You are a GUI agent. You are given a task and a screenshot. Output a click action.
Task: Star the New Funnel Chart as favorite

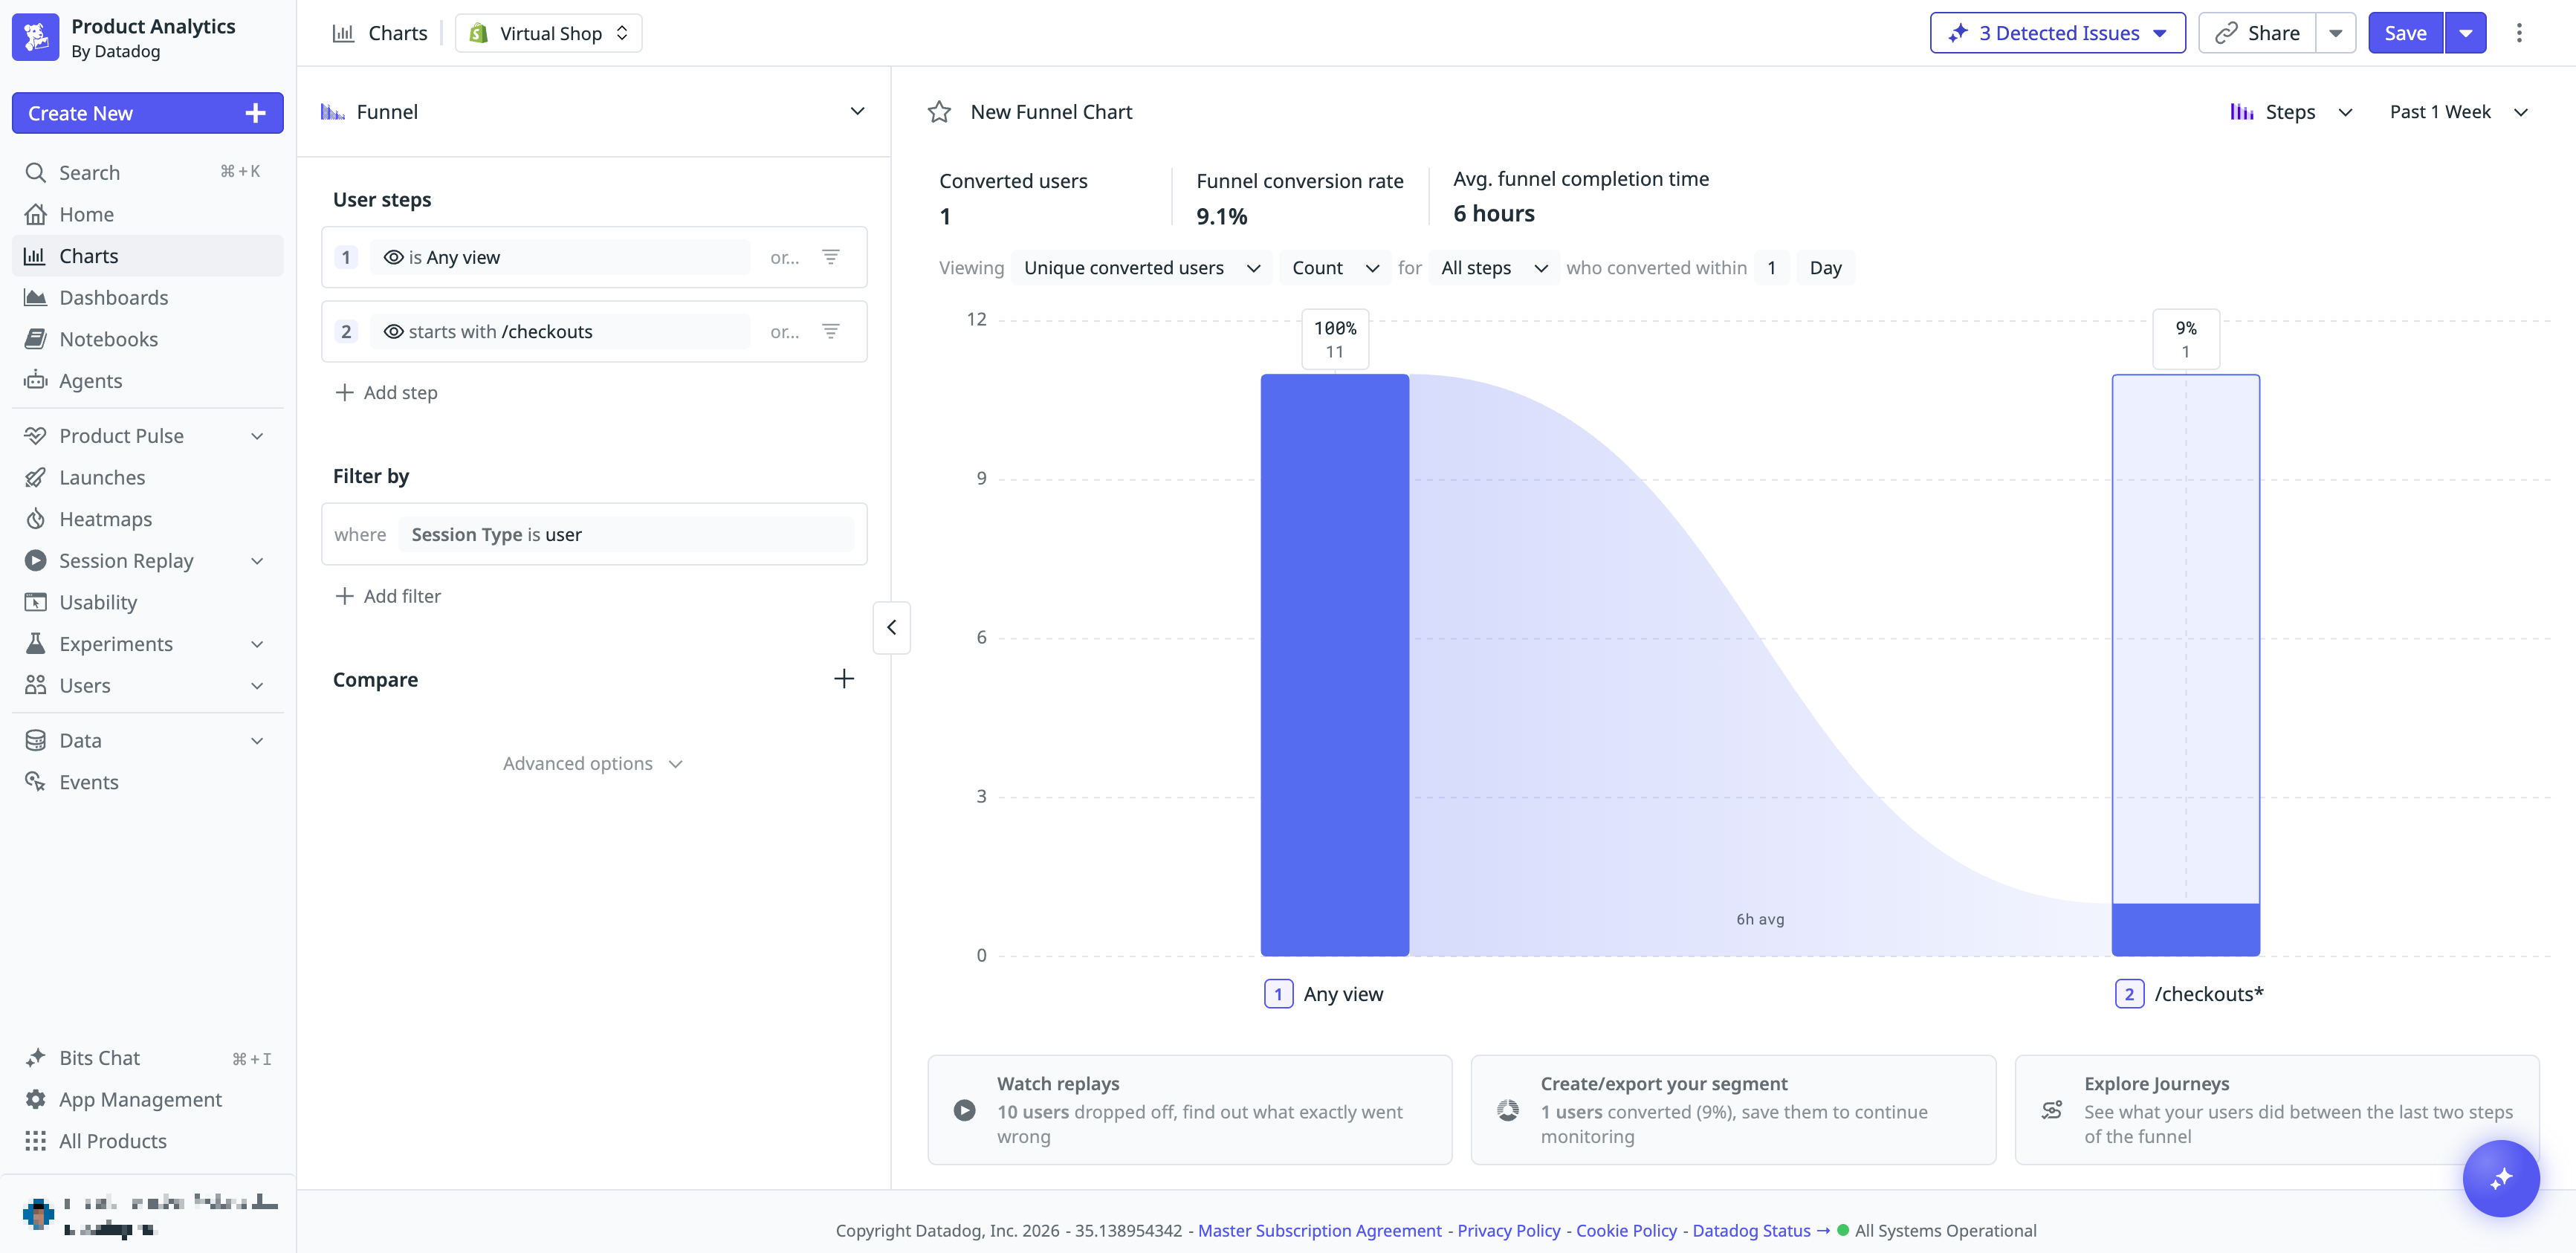939,112
